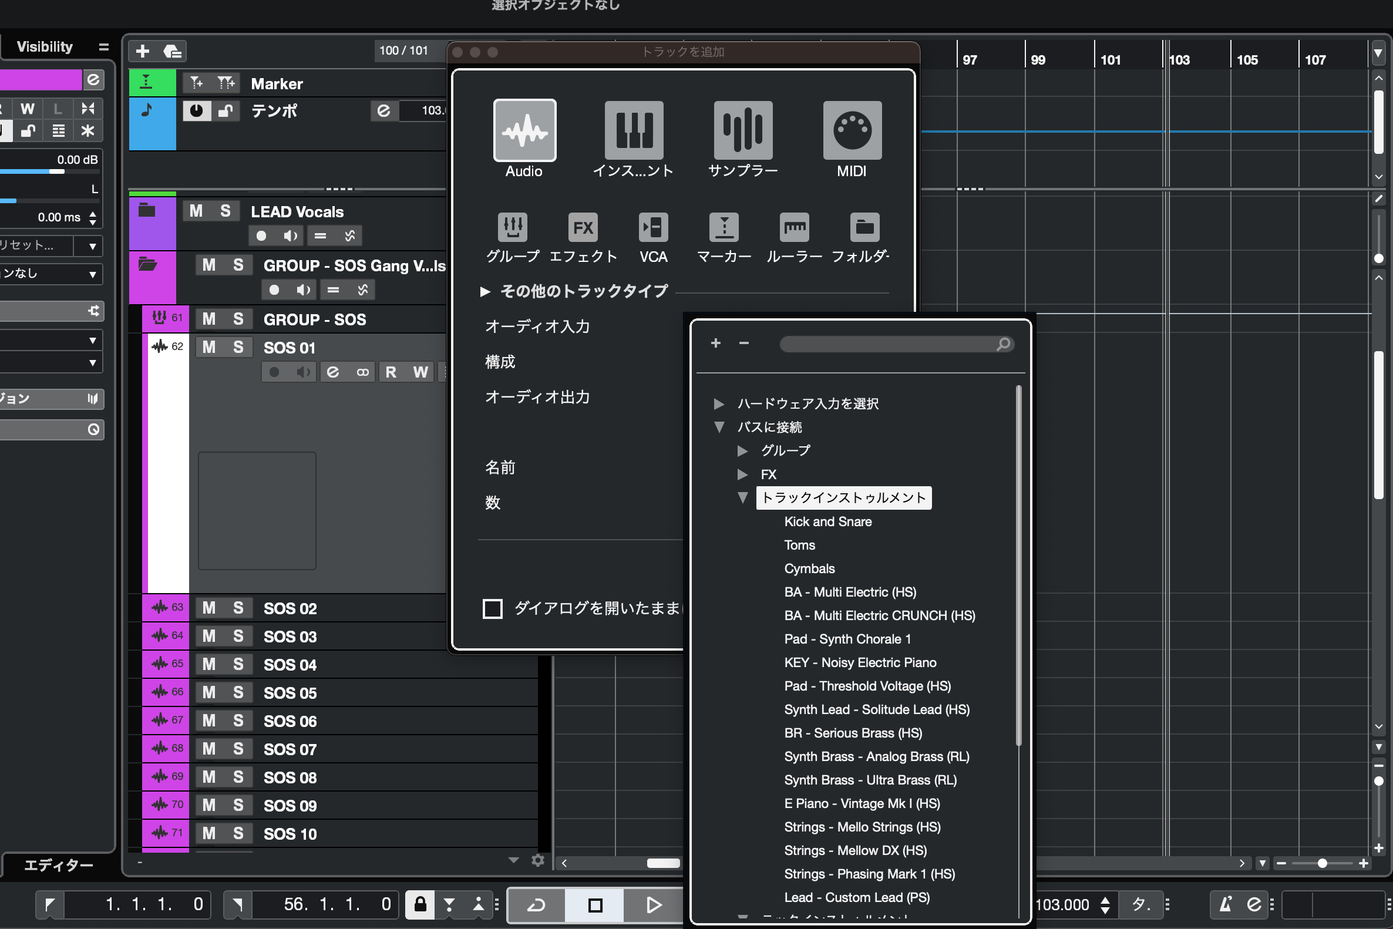Select the SOS 10 track name

click(290, 834)
